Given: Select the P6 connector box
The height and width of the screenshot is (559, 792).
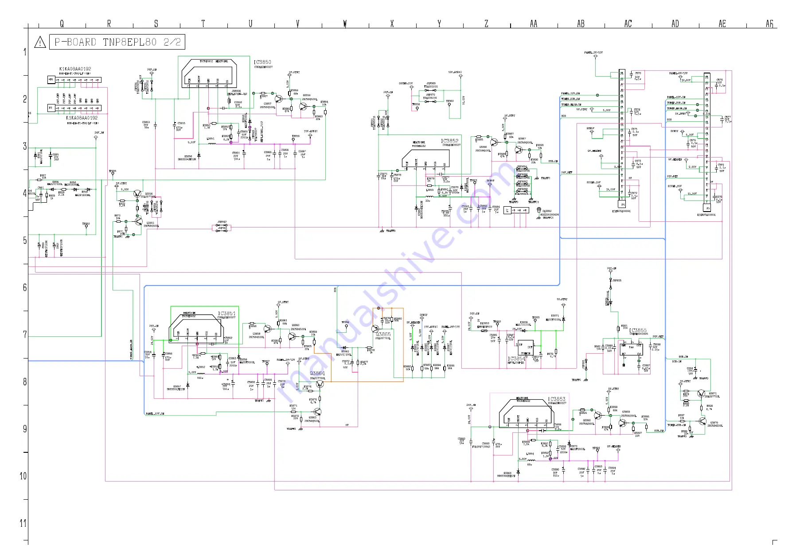Looking at the screenshot, I should coord(74,80).
